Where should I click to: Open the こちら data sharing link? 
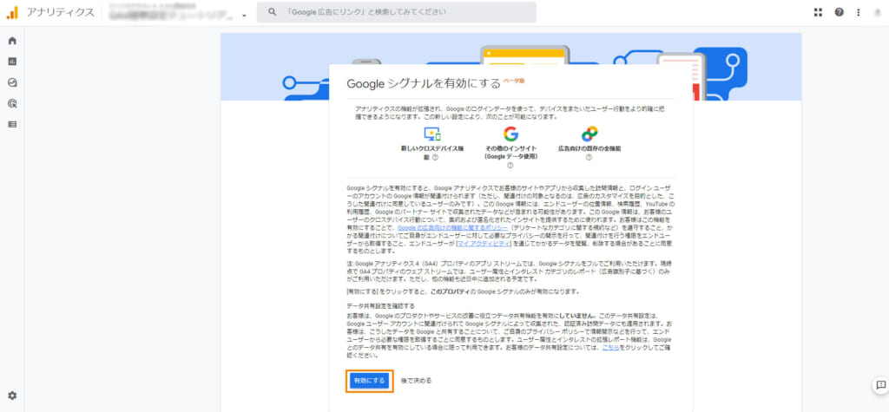610,349
